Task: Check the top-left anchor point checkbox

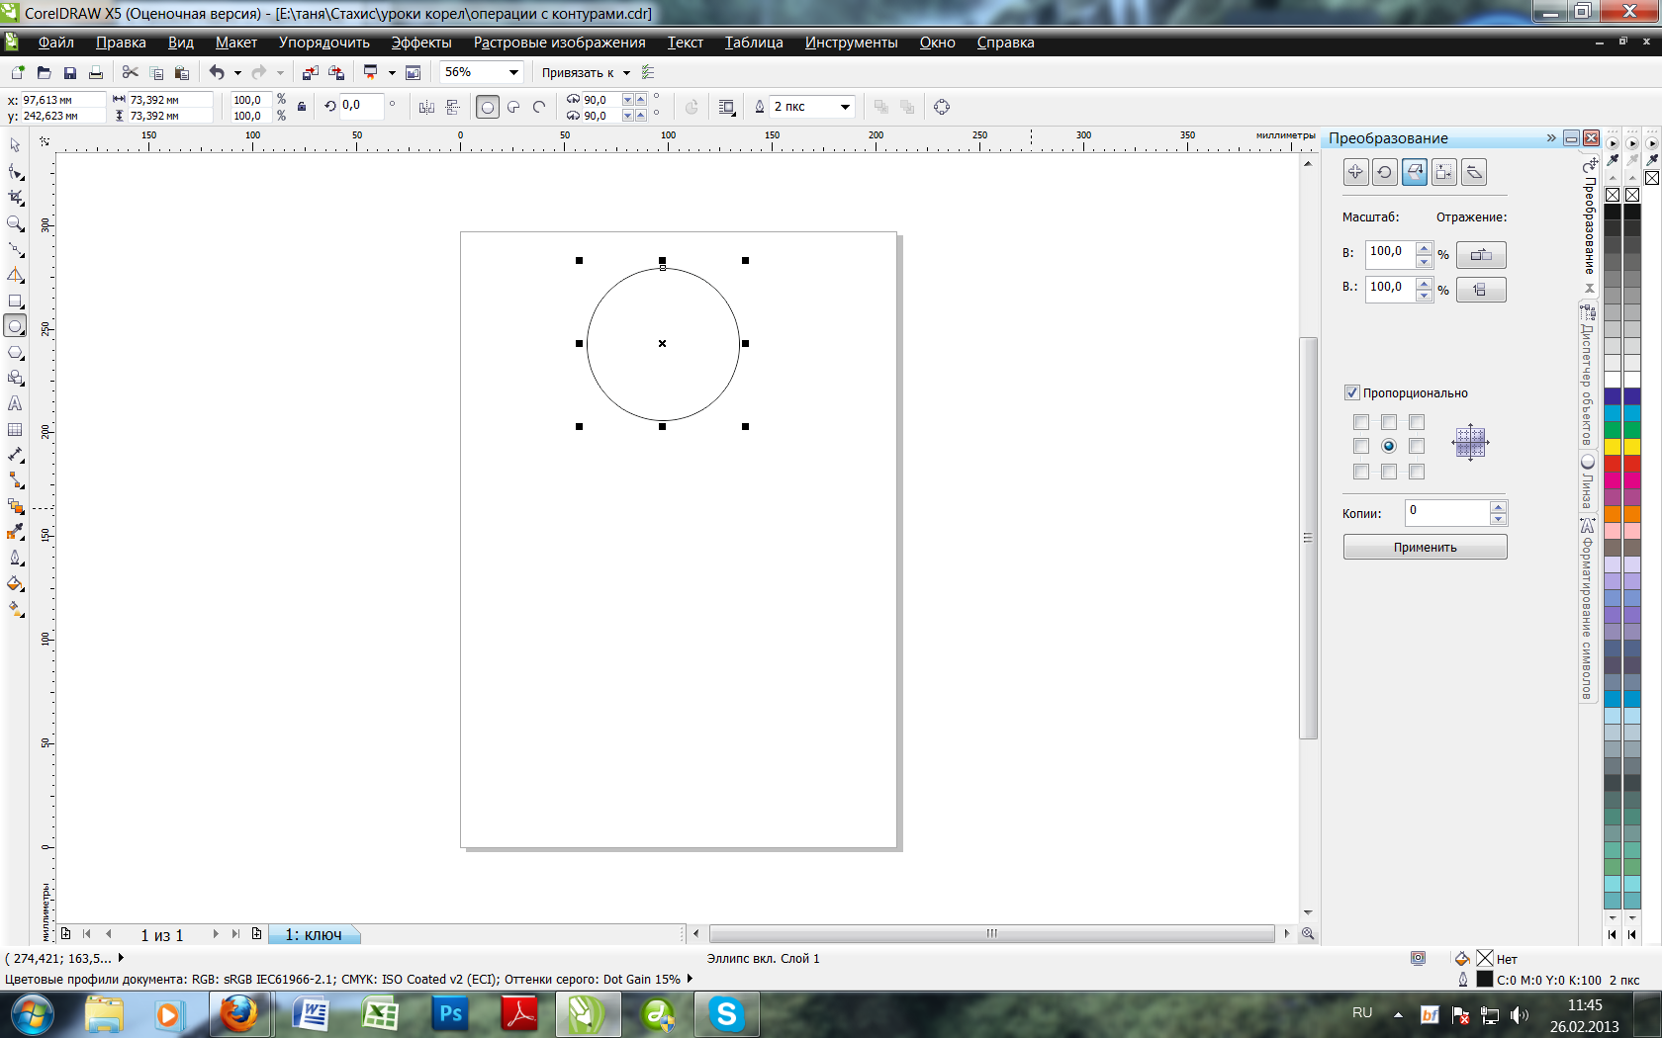Action: pyautogui.click(x=1361, y=422)
